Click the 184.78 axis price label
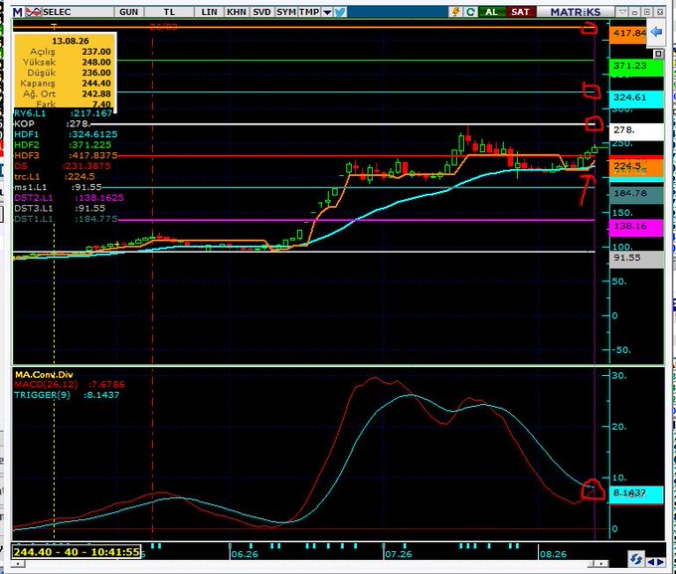 (x=636, y=194)
